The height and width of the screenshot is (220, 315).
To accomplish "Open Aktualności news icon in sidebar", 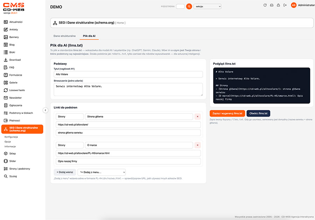I will tap(6, 22).
